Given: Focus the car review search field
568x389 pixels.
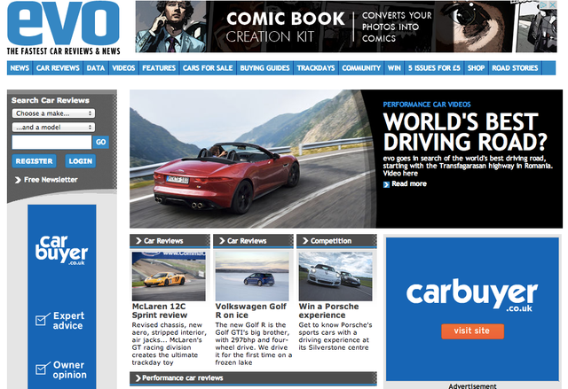Looking at the screenshot, I should (x=51, y=142).
